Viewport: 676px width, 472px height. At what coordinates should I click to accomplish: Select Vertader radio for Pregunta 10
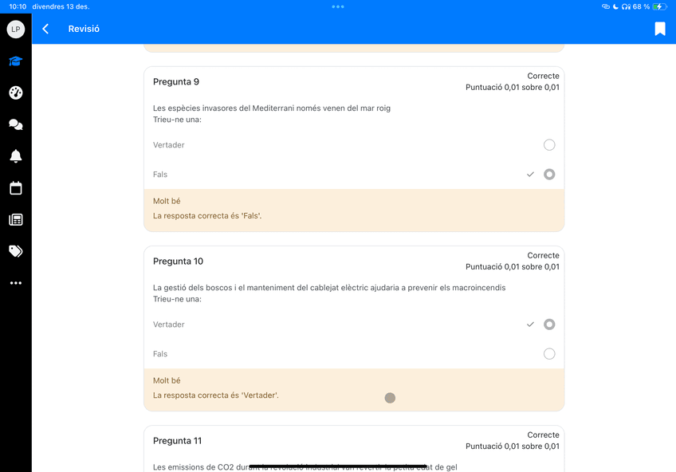[549, 324]
